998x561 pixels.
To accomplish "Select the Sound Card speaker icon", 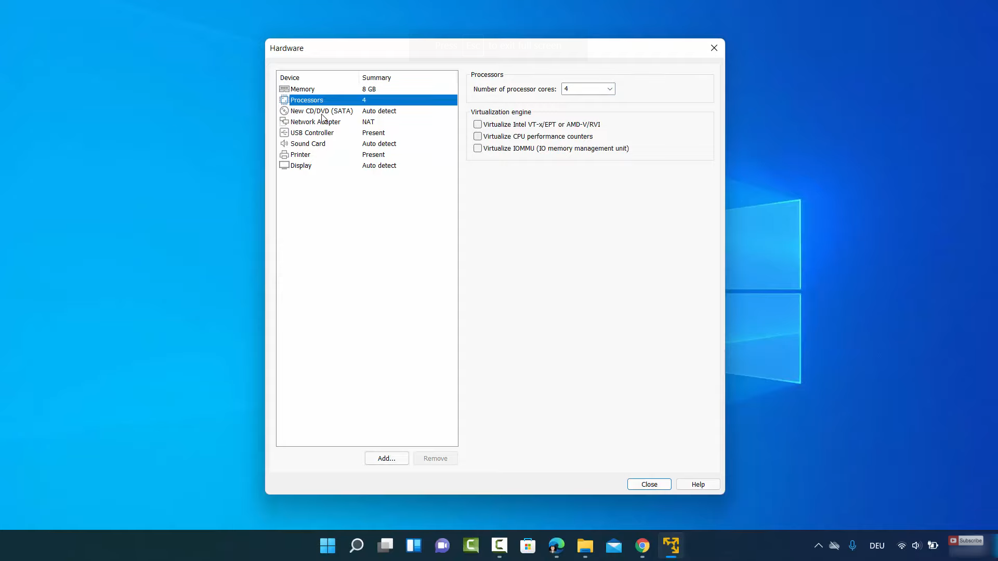I will click(284, 143).
